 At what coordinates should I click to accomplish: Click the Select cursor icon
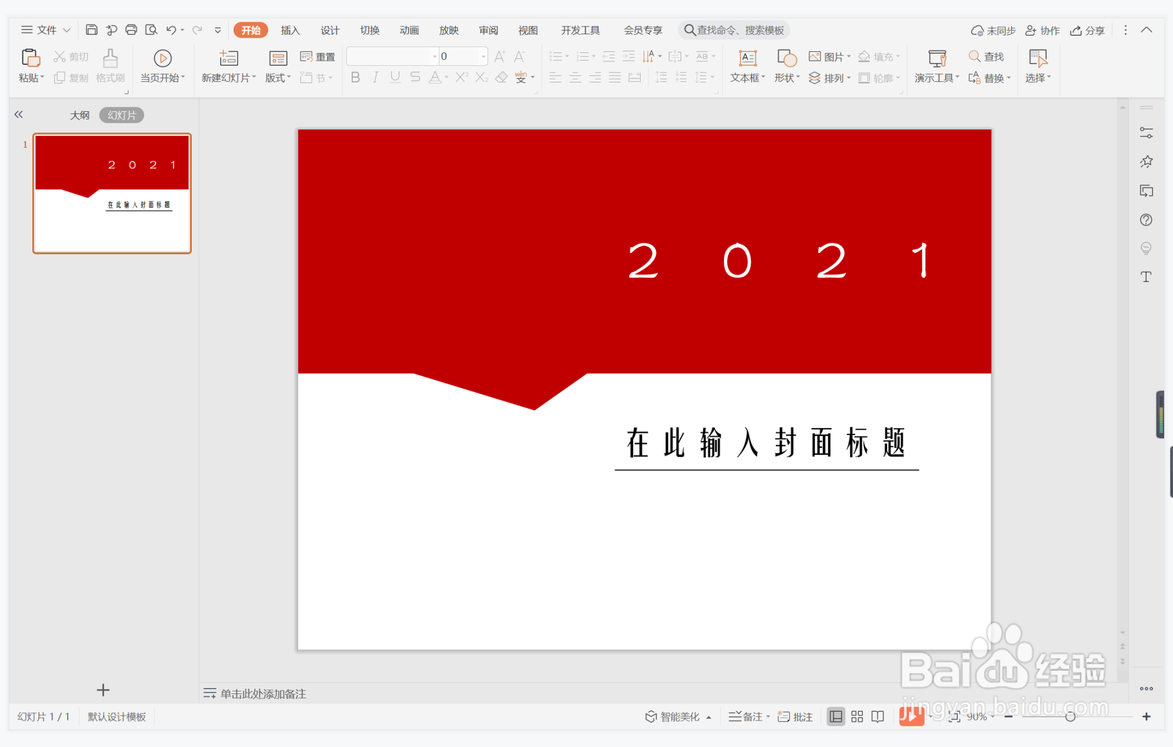pos(1038,58)
